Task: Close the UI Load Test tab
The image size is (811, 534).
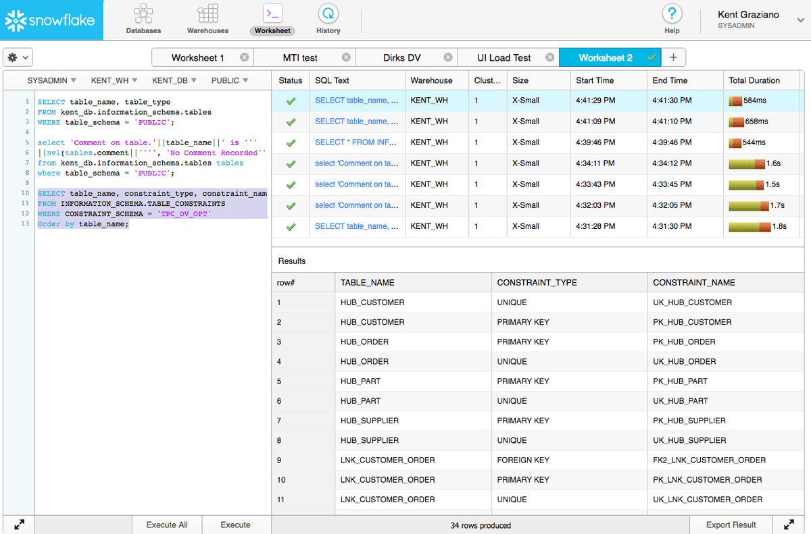Action: click(x=549, y=57)
